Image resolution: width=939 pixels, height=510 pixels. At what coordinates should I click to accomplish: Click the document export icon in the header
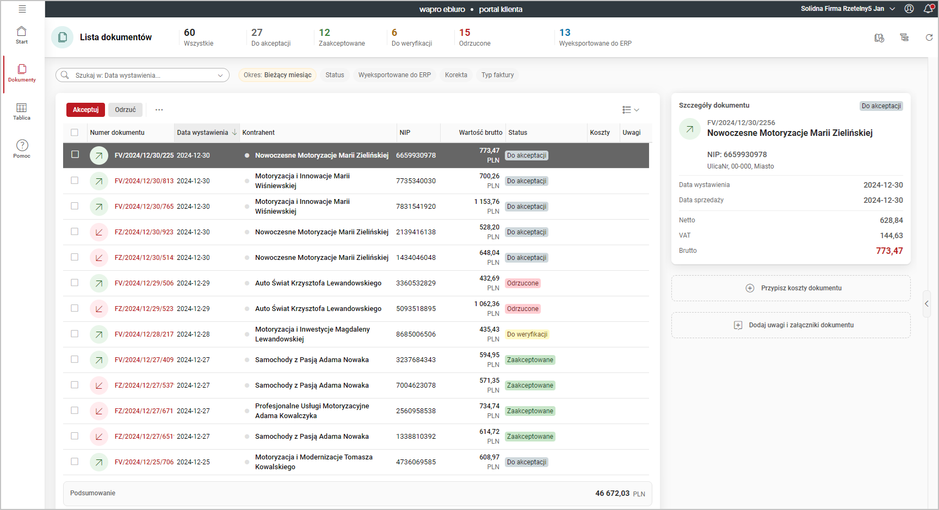(x=879, y=38)
